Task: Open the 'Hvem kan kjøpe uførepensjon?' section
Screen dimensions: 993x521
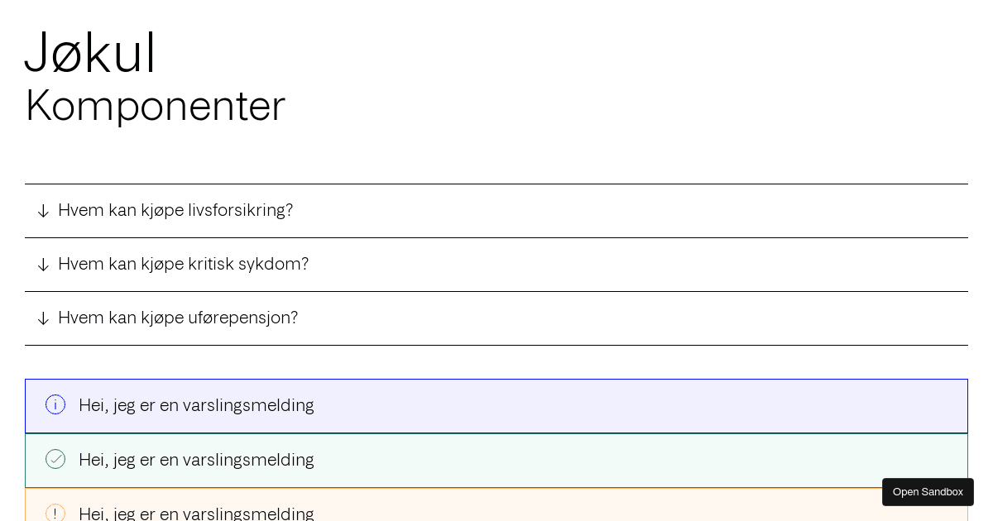Action: coord(178,318)
